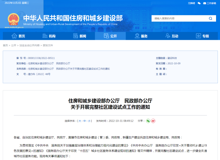
Task: Click 无障碍 accessibility link
Action: coord(191,3)
